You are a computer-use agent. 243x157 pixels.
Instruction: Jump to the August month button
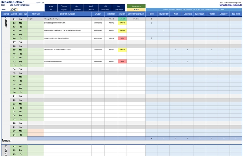coord(64,10)
